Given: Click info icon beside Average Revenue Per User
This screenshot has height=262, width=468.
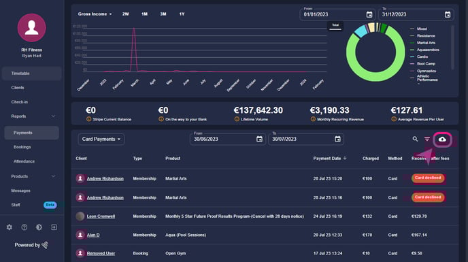Looking at the screenshot, I should tap(394, 119).
